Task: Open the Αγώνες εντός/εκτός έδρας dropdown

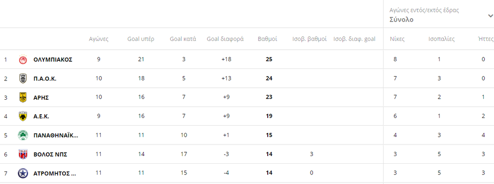Action: 439,15
